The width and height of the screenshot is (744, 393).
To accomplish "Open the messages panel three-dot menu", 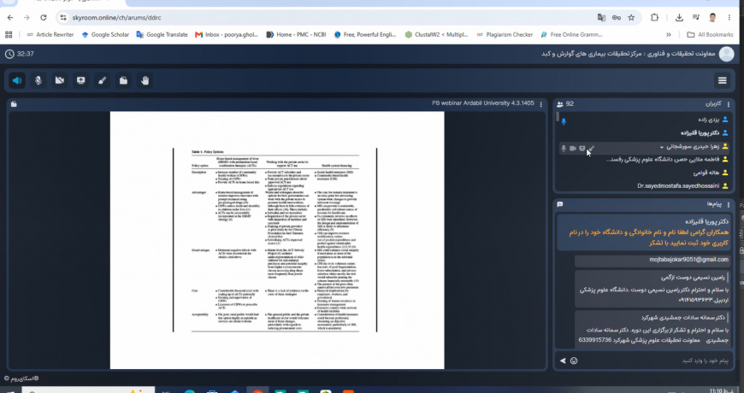I will click(x=729, y=204).
